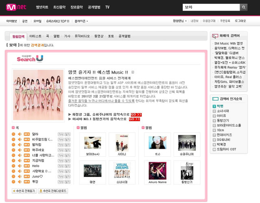Open 소녀시대 Visual Dreams album thumbnail

122,170
